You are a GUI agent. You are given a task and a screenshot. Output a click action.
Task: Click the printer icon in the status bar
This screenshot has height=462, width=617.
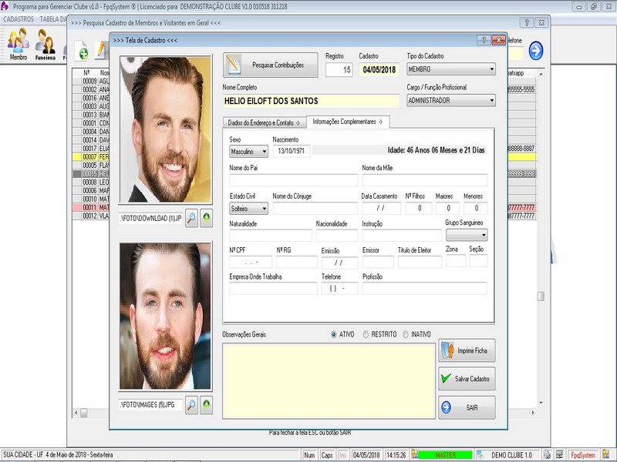coord(547,455)
